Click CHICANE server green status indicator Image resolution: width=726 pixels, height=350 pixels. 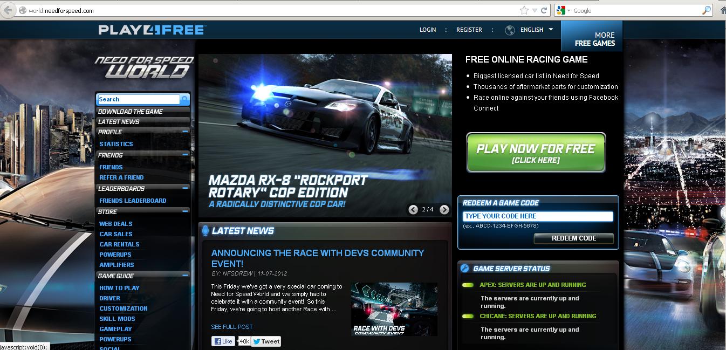[x=468, y=316]
